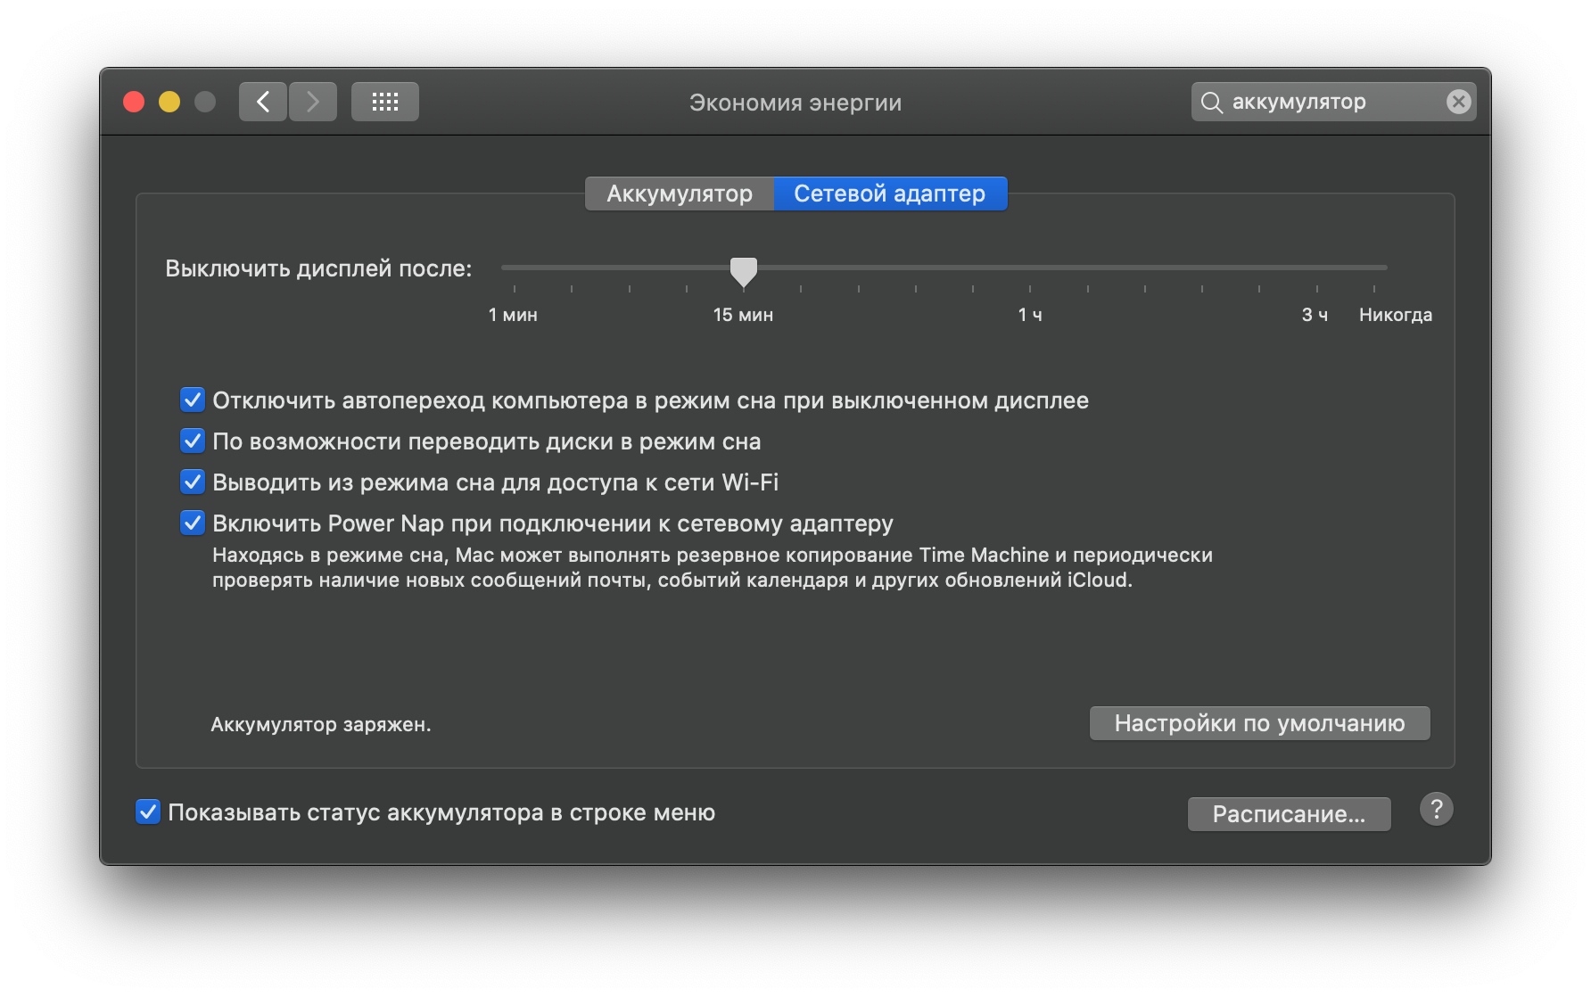This screenshot has width=1591, height=997.
Task: Show all preferences via grid icon
Action: (x=385, y=102)
